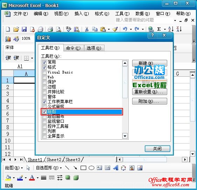Click the 重新设置(R) button
197x190 pixels.
(150, 92)
